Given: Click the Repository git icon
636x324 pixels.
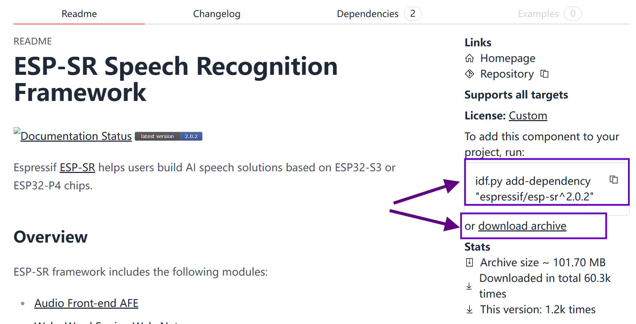Looking at the screenshot, I should [470, 74].
